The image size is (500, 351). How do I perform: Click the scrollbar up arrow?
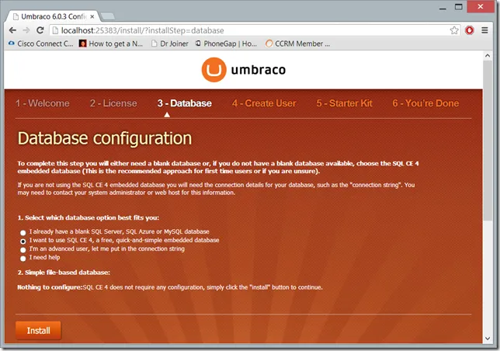(x=488, y=56)
